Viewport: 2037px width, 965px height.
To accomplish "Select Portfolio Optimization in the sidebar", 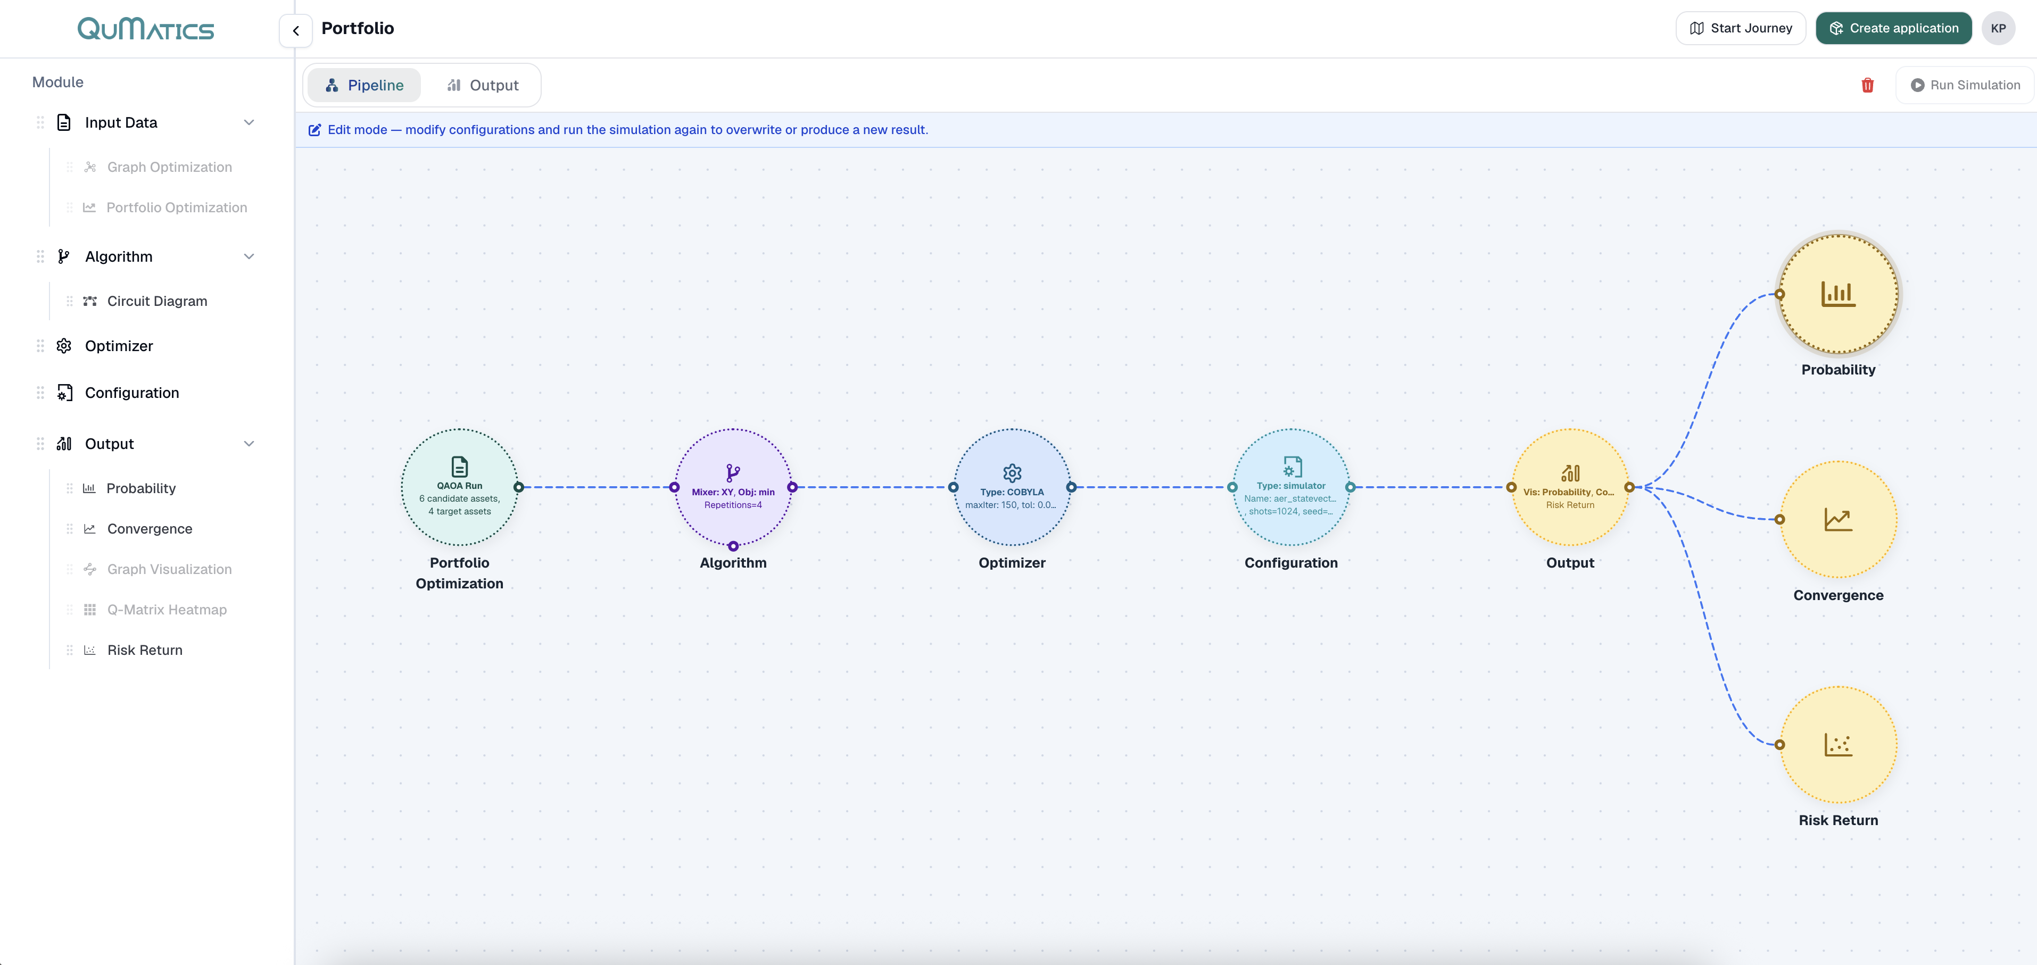I will 176,208.
